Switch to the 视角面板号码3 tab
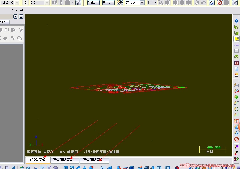The width and height of the screenshot is (240, 169). tap(94, 160)
